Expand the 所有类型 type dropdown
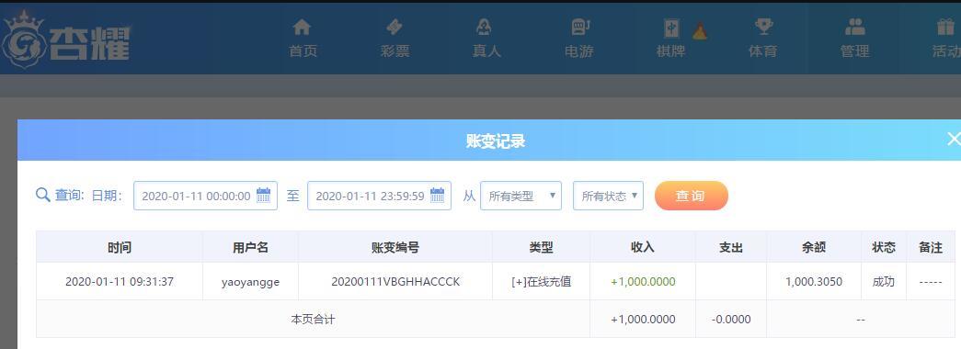The width and height of the screenshot is (961, 349). click(x=521, y=196)
